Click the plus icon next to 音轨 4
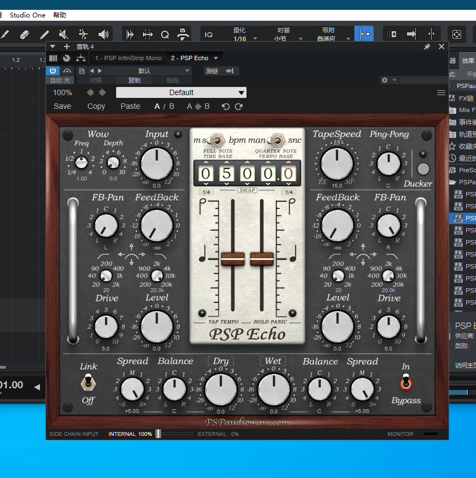The width and height of the screenshot is (476, 478). [x=67, y=46]
